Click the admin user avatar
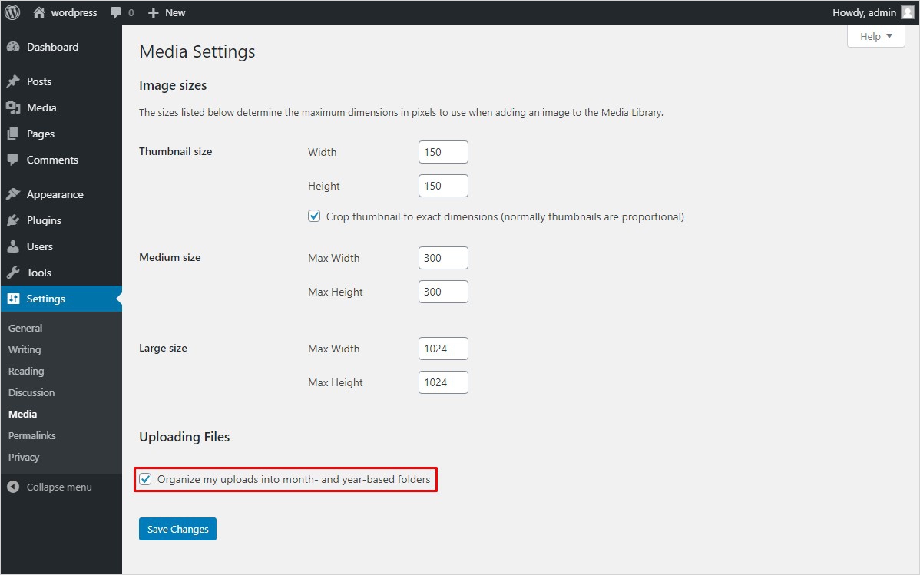 (907, 12)
